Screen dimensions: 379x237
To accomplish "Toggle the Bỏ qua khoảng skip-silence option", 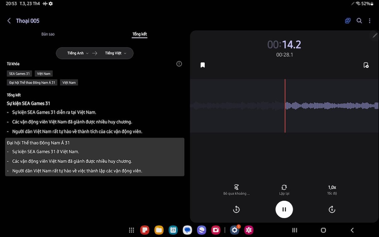I will 236,190.
